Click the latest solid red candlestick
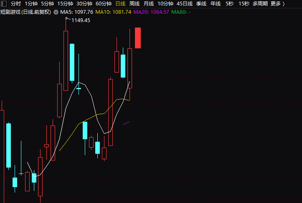This screenshot has height=203, width=302. tap(138, 38)
